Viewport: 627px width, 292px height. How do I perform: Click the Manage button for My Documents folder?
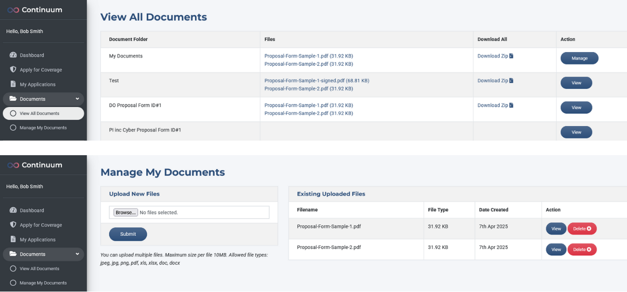tap(580, 58)
